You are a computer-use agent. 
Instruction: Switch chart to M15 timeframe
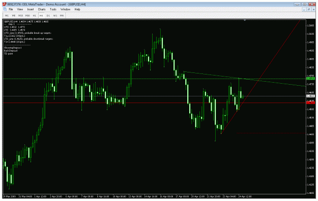20,15
